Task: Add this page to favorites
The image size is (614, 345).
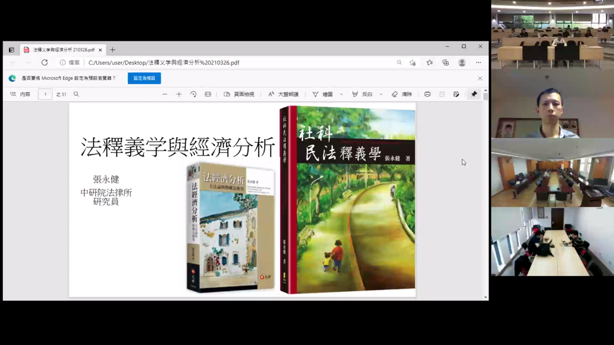Action: pyautogui.click(x=413, y=62)
